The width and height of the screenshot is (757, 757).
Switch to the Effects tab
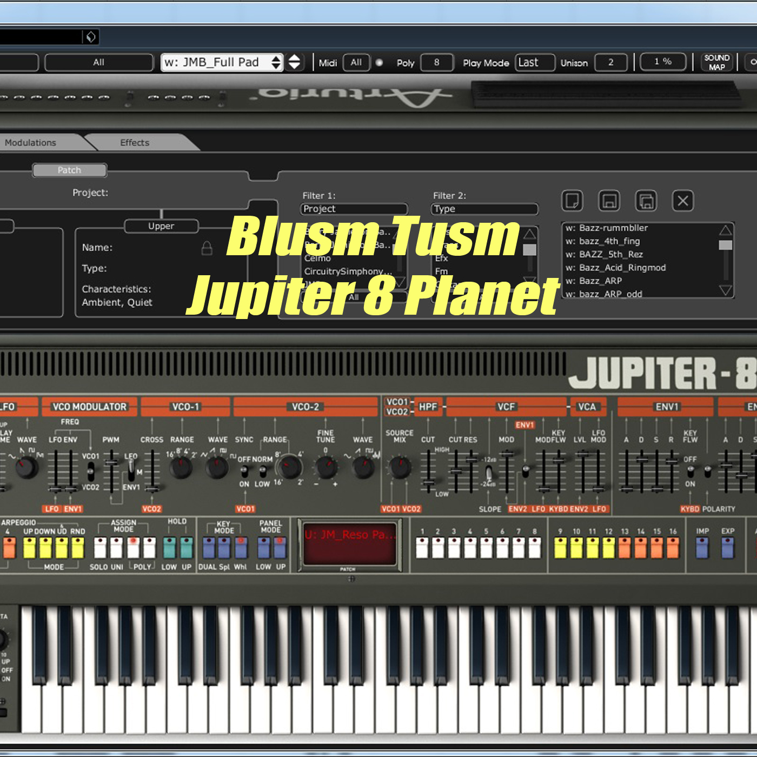(x=135, y=143)
